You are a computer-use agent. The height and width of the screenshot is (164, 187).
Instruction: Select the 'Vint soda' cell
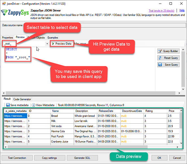point(62,126)
